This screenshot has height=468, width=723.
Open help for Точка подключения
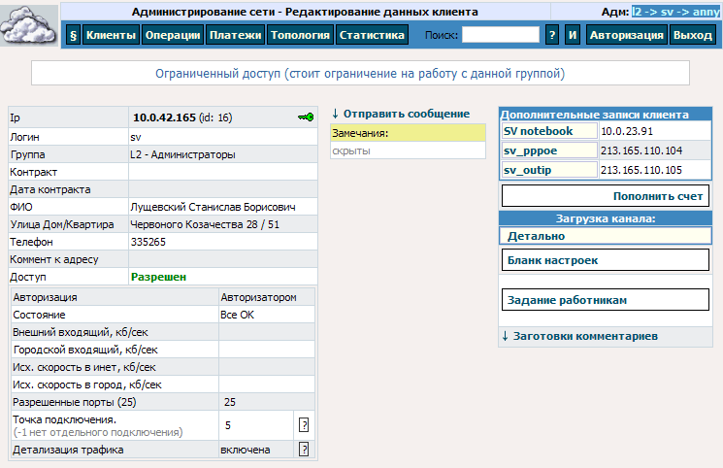(x=304, y=425)
